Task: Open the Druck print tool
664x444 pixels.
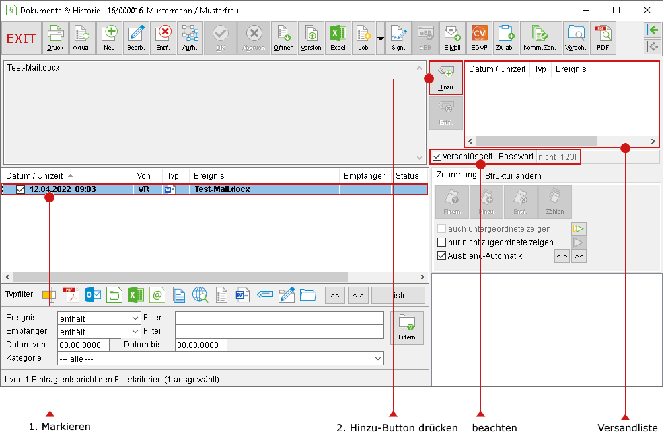Action: pyautogui.click(x=55, y=38)
